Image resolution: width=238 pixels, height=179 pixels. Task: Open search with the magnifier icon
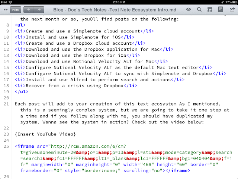(199, 9)
